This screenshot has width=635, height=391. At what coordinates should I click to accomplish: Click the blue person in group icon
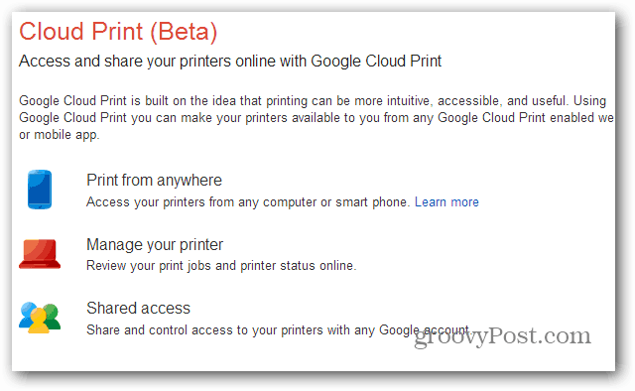27,314
